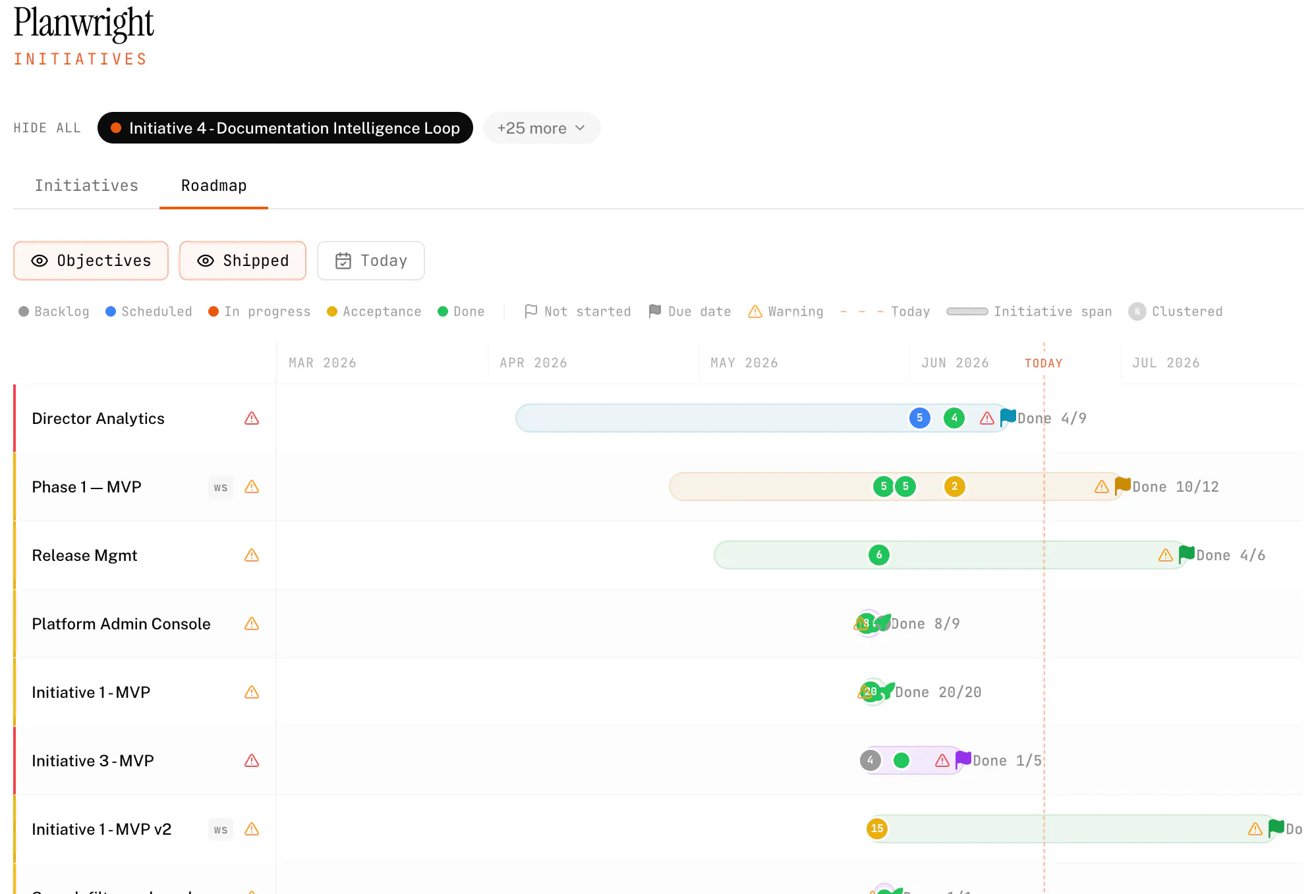
Task: Expand the +25 more dropdown
Action: 542,128
